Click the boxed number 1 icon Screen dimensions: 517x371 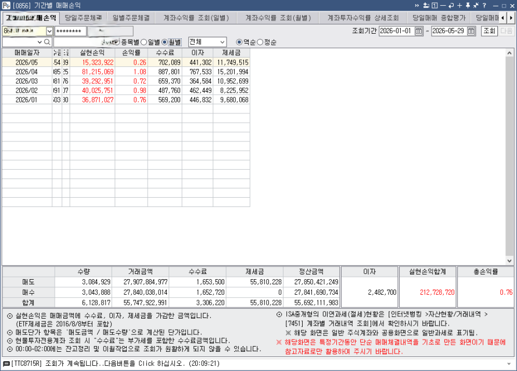tap(435, 5)
